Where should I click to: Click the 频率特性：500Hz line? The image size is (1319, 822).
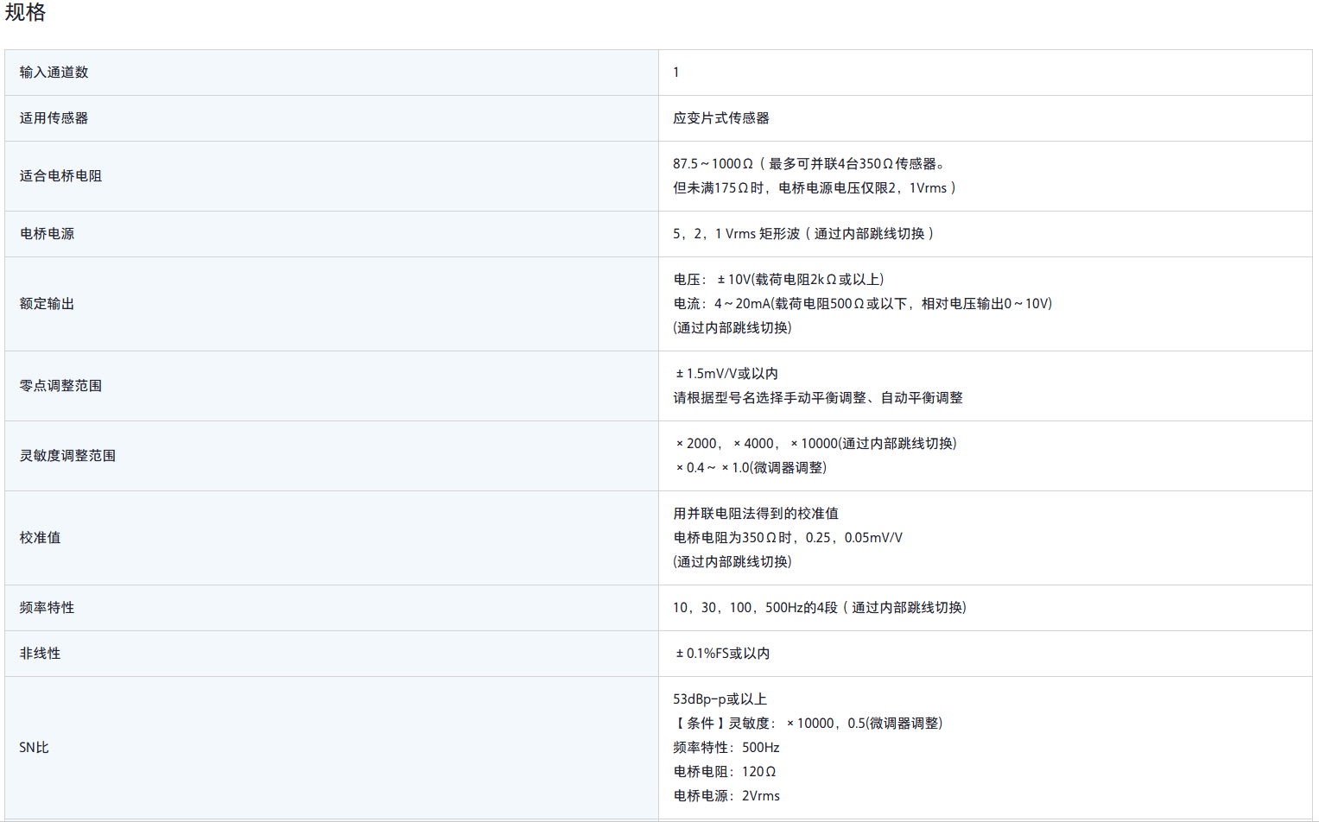(726, 748)
